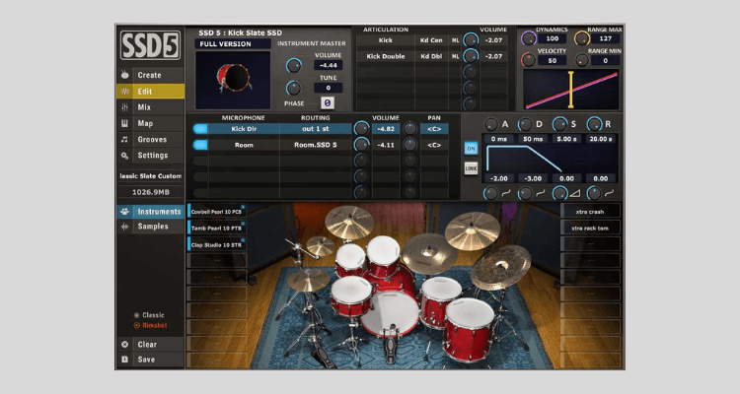The image size is (740, 394).
Task: Select the Kick Double articulation
Action: coord(386,56)
